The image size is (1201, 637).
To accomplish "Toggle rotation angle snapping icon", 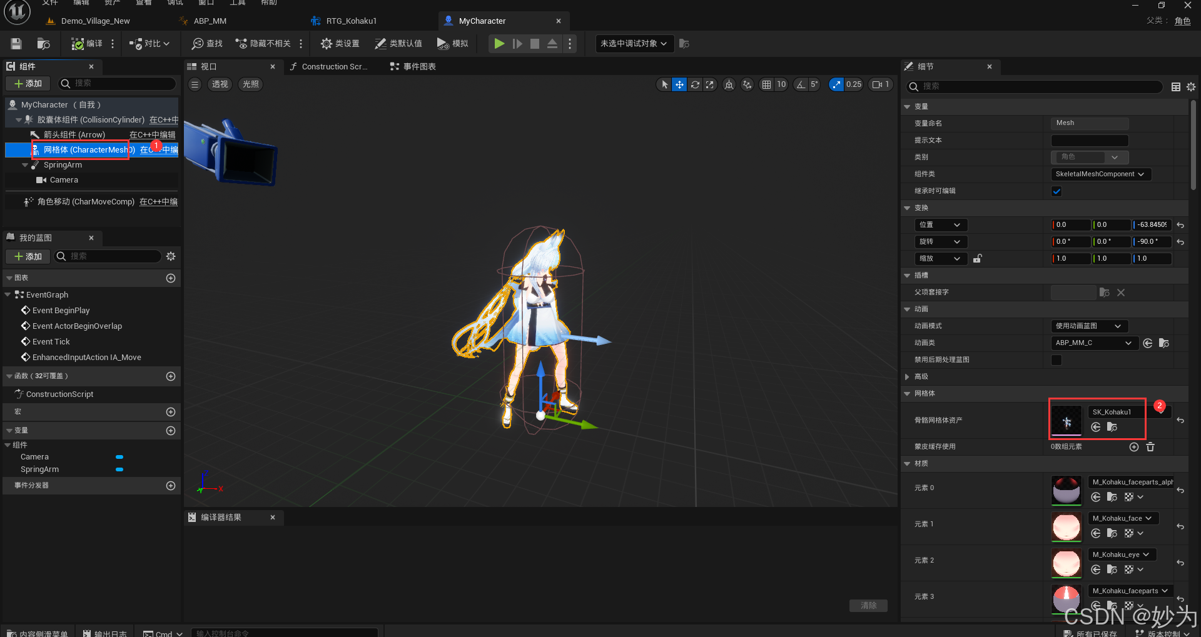I will pos(801,84).
